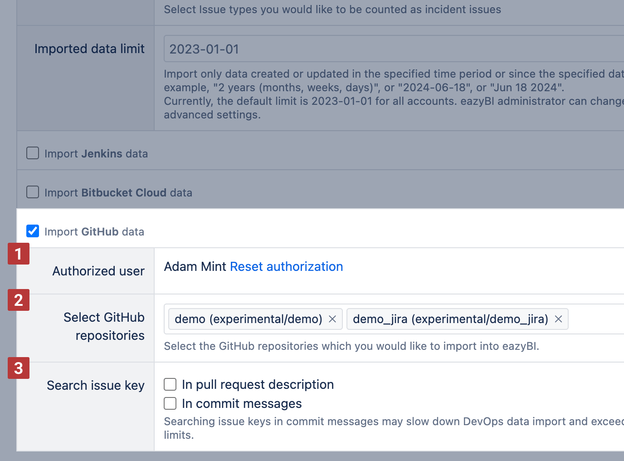This screenshot has width=624, height=461.
Task: Click the red number 3 badge
Action: (19, 368)
